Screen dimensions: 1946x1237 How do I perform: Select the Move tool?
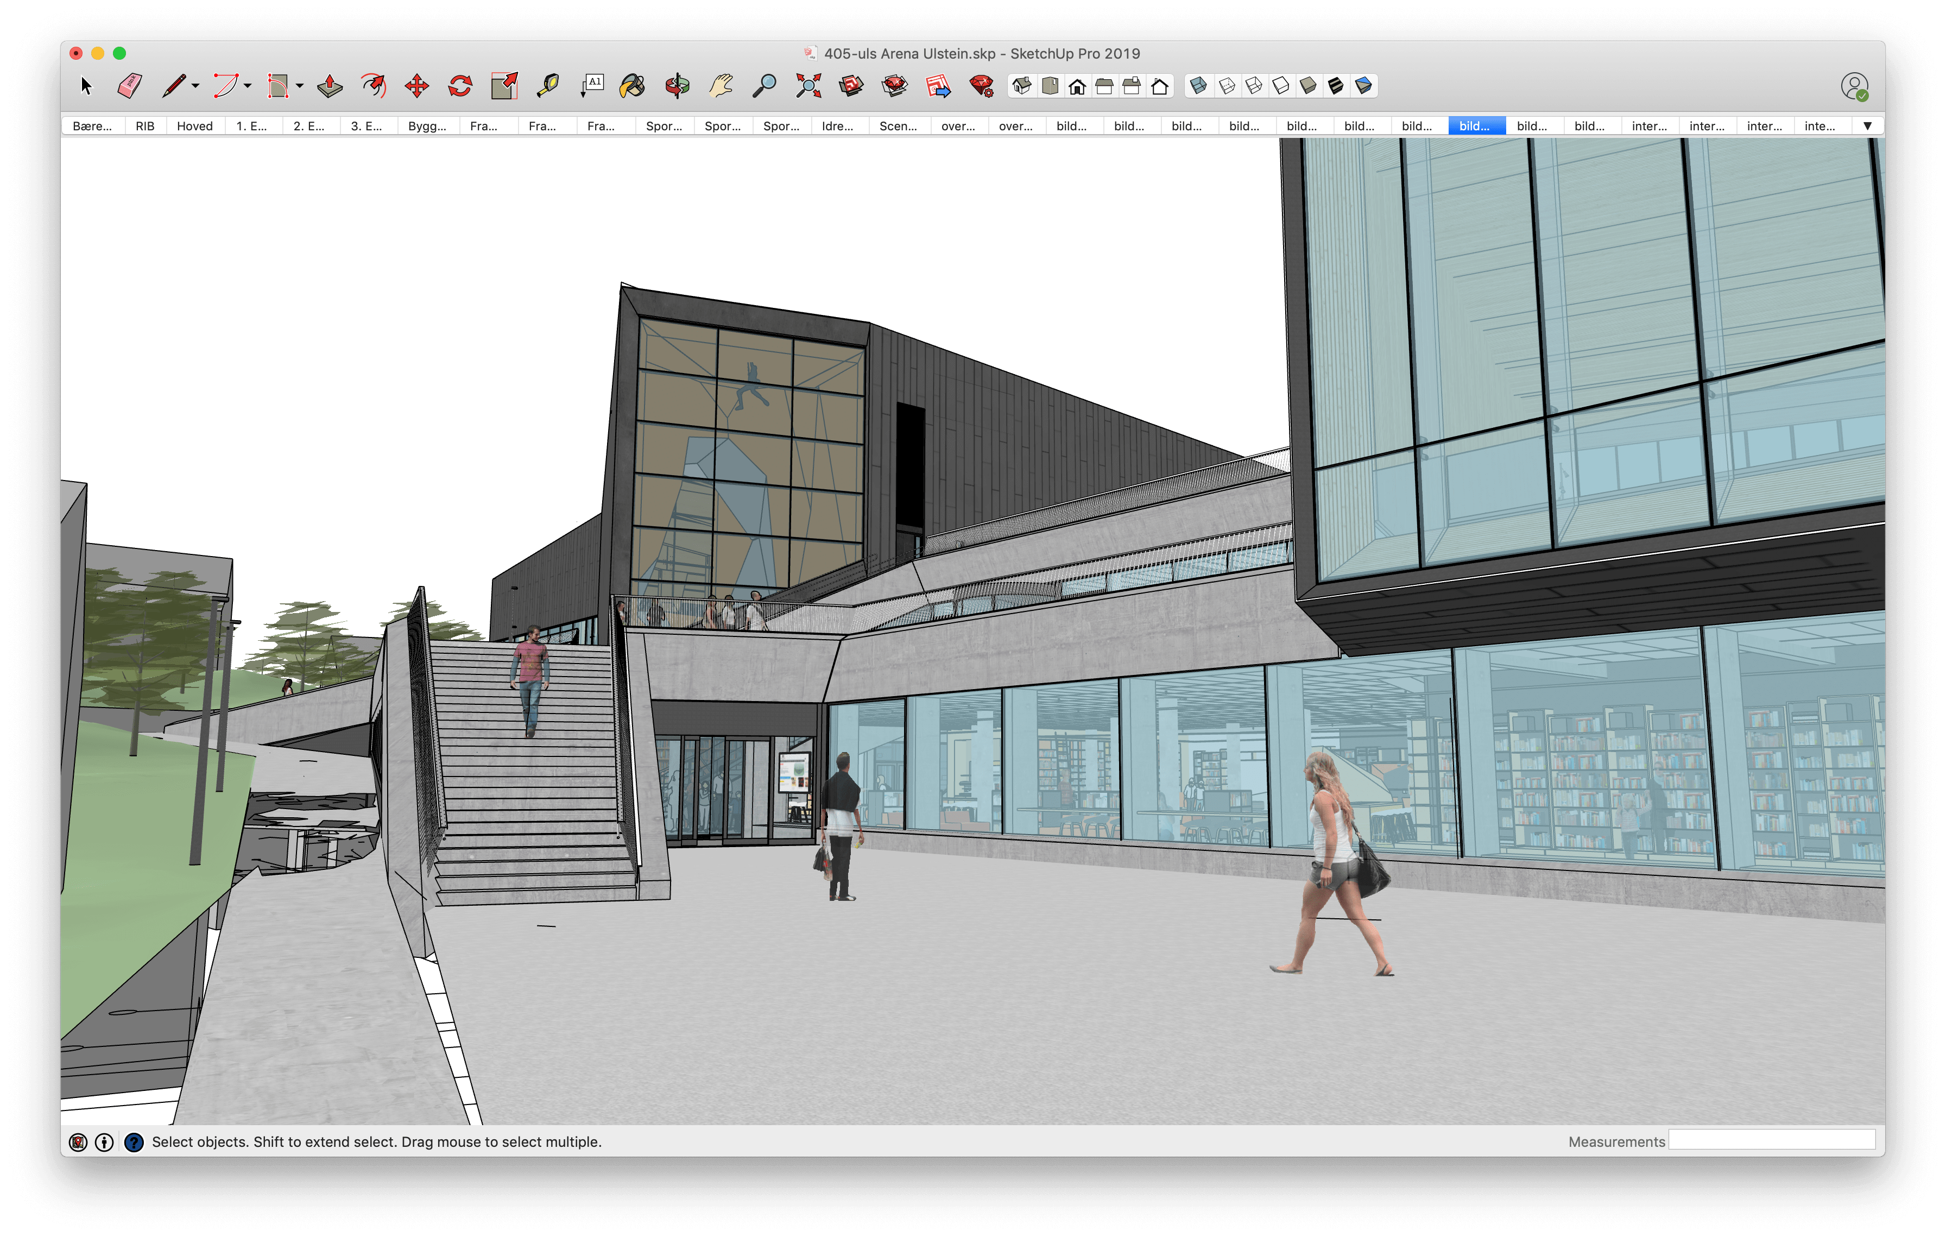pyautogui.click(x=417, y=86)
